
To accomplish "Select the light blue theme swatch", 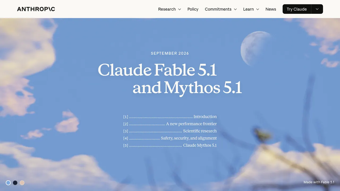I will pyautogui.click(x=8, y=183).
